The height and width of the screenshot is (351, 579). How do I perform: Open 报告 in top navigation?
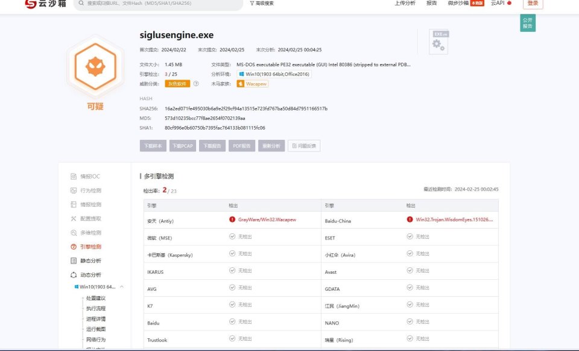pyautogui.click(x=432, y=3)
